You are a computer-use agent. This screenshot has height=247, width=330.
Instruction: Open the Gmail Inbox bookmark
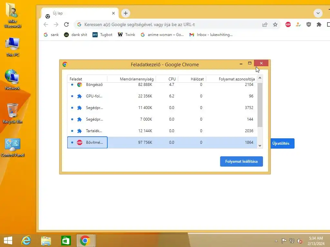211,35
